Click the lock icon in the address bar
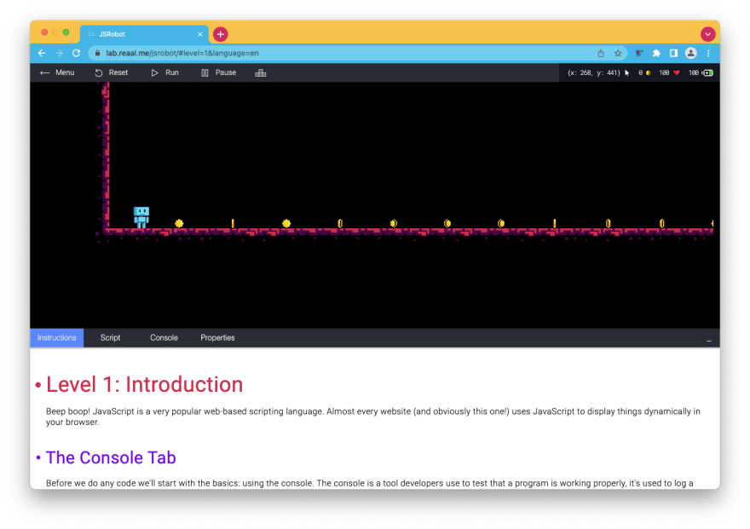Viewport: 750px width, 529px height. [97, 53]
